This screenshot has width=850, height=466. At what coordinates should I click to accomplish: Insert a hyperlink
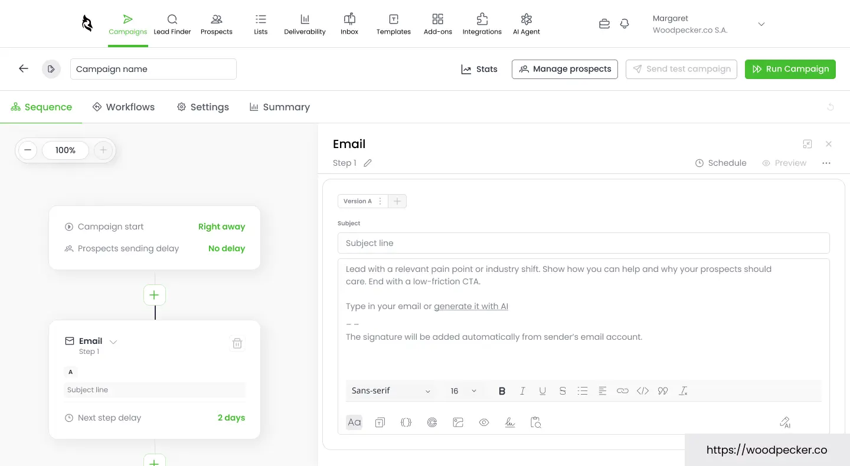point(623,390)
